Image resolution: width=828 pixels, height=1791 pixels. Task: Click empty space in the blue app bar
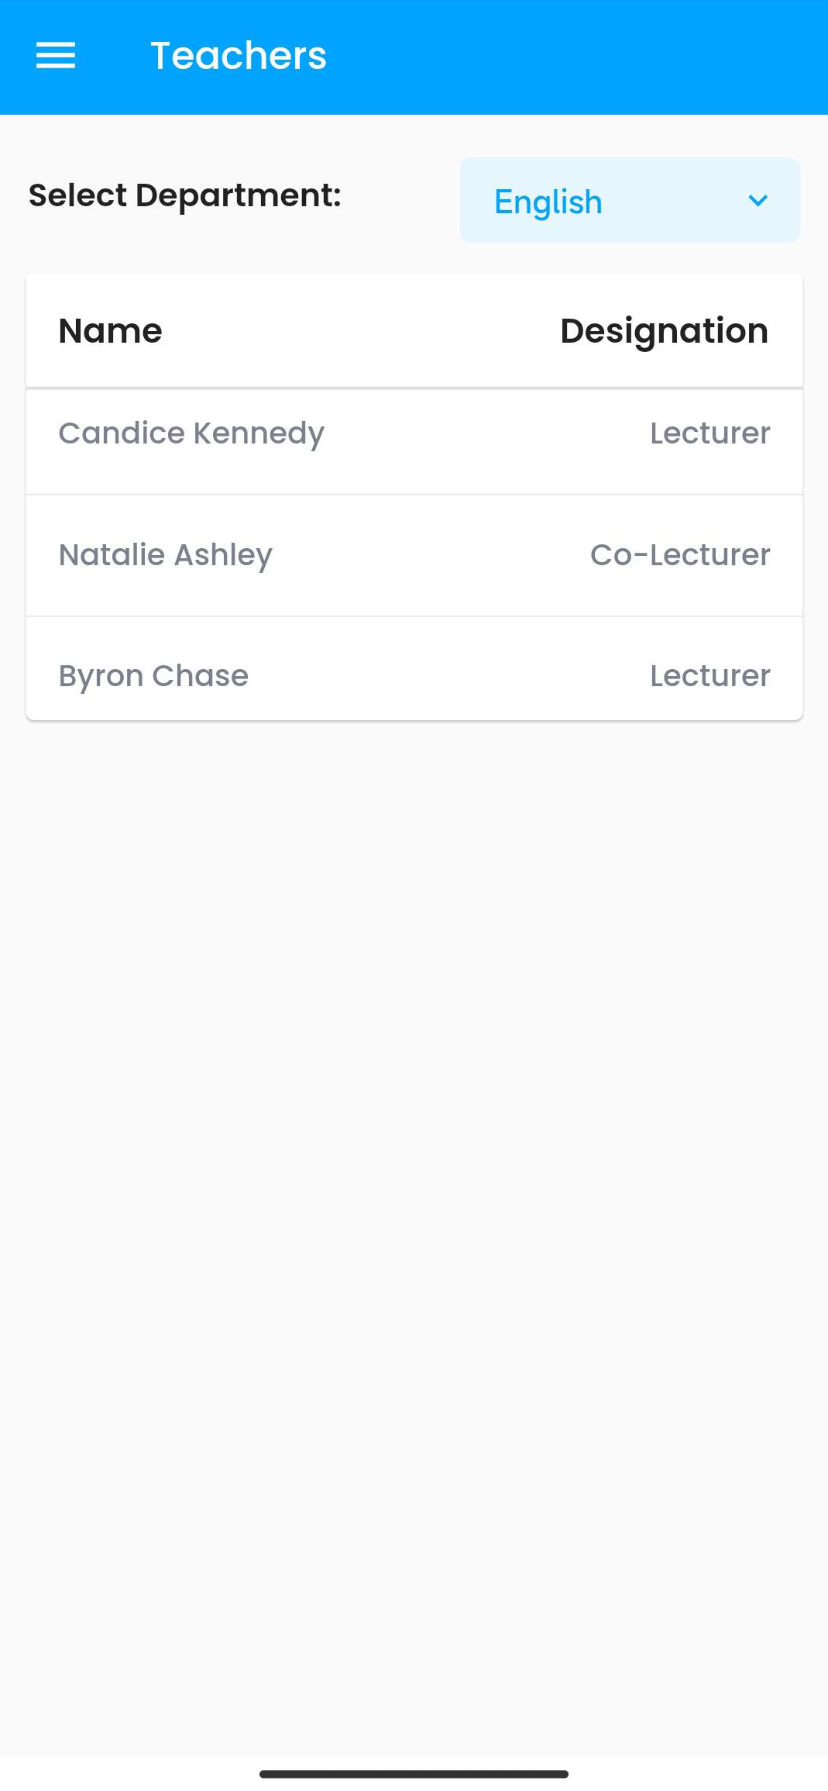pyautogui.click(x=581, y=56)
